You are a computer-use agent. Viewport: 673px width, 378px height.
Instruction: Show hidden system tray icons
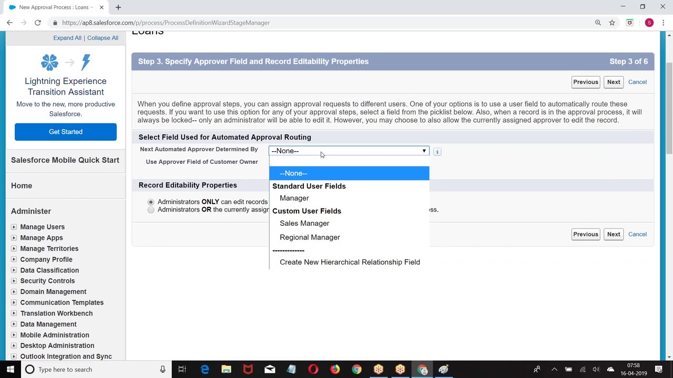pyautogui.click(x=554, y=369)
